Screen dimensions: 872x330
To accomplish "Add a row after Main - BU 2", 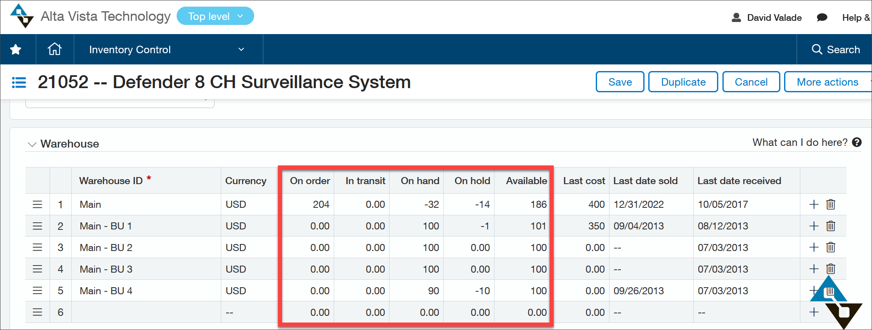I will [814, 248].
